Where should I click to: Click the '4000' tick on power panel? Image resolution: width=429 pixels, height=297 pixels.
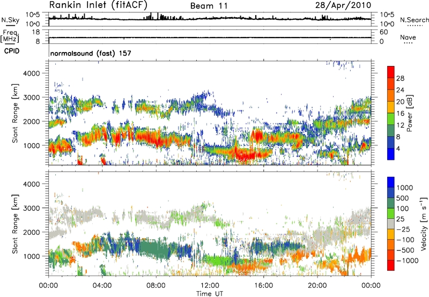[x=31, y=73]
